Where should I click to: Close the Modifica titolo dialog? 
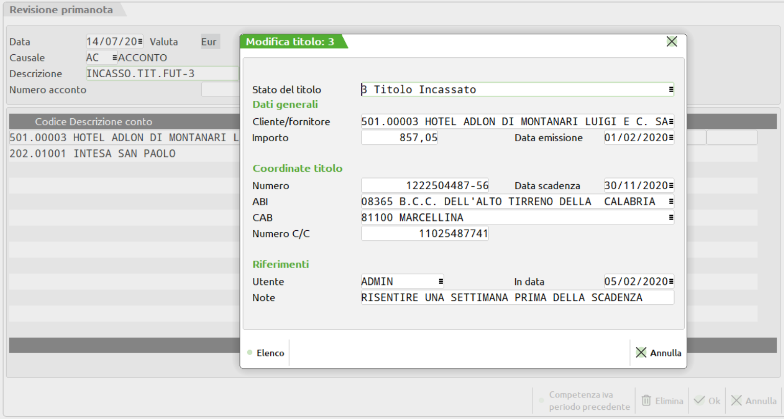pos(671,42)
